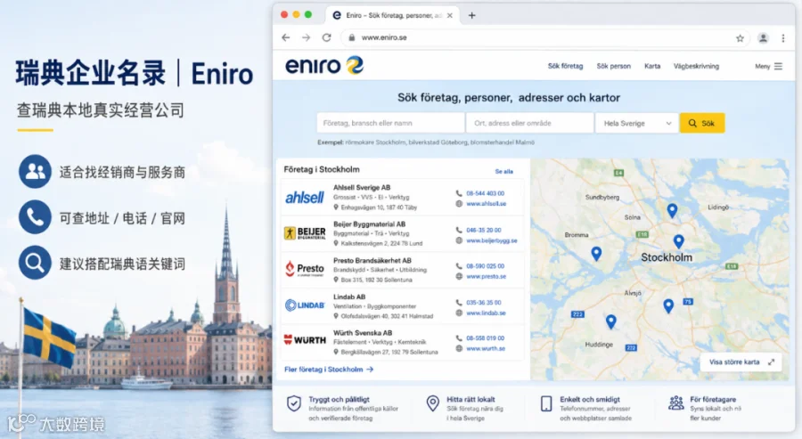Open website link www.ahlsell.se
This screenshot has width=802, height=439.
point(486,203)
